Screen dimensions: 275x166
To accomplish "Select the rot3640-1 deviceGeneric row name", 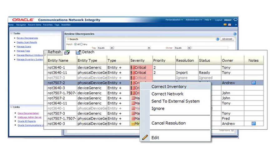I will [x=56, y=68].
